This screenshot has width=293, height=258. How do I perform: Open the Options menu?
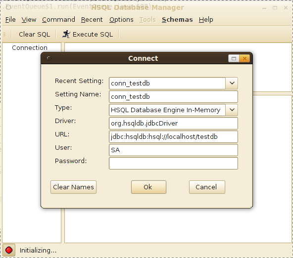(x=121, y=20)
